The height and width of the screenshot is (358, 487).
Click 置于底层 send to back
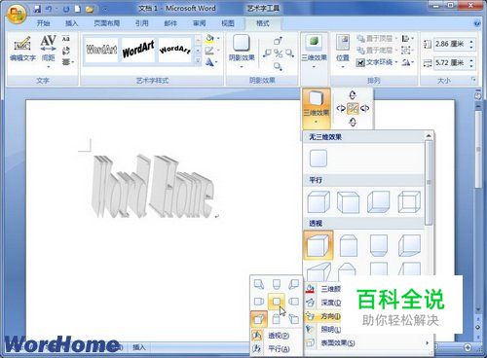click(377, 51)
